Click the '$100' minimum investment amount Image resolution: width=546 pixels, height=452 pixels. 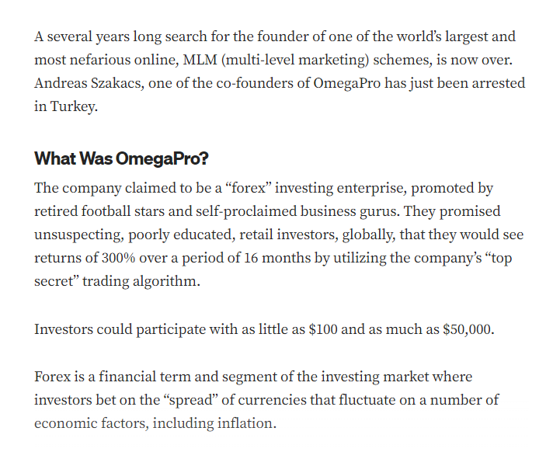point(323,329)
